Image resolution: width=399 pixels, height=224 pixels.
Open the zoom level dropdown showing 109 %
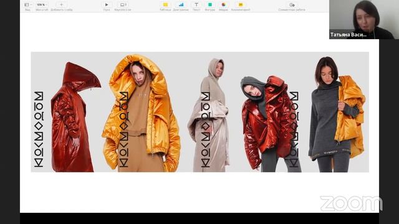[42, 5]
